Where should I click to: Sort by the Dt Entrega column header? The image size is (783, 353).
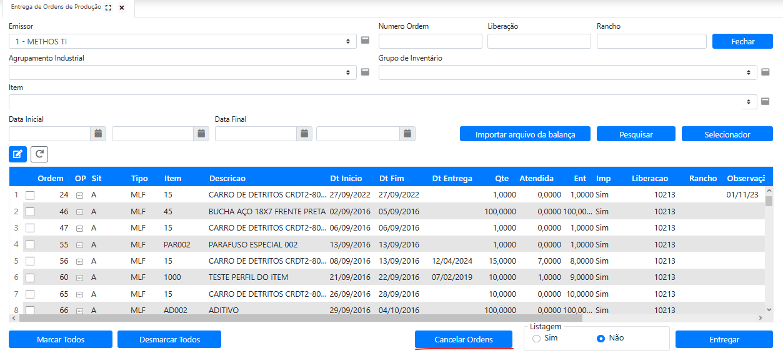tap(452, 178)
